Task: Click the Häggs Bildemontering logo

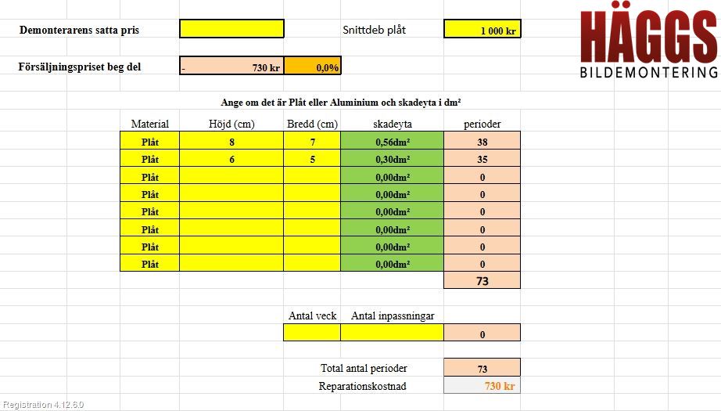Action: pos(649,44)
